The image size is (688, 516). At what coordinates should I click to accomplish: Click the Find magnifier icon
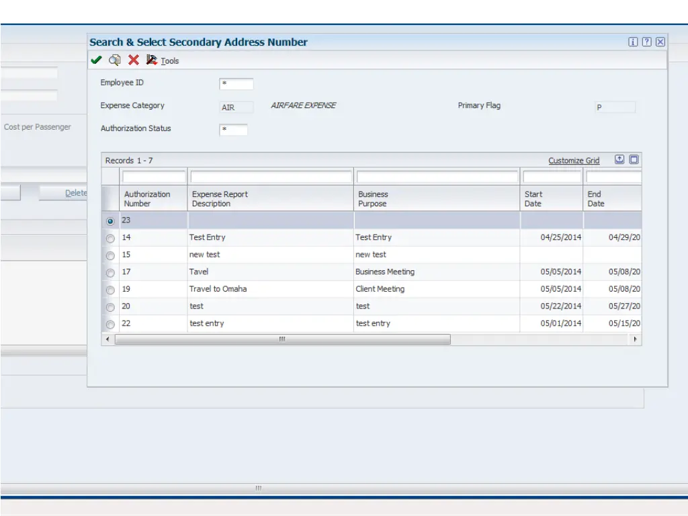click(x=114, y=60)
